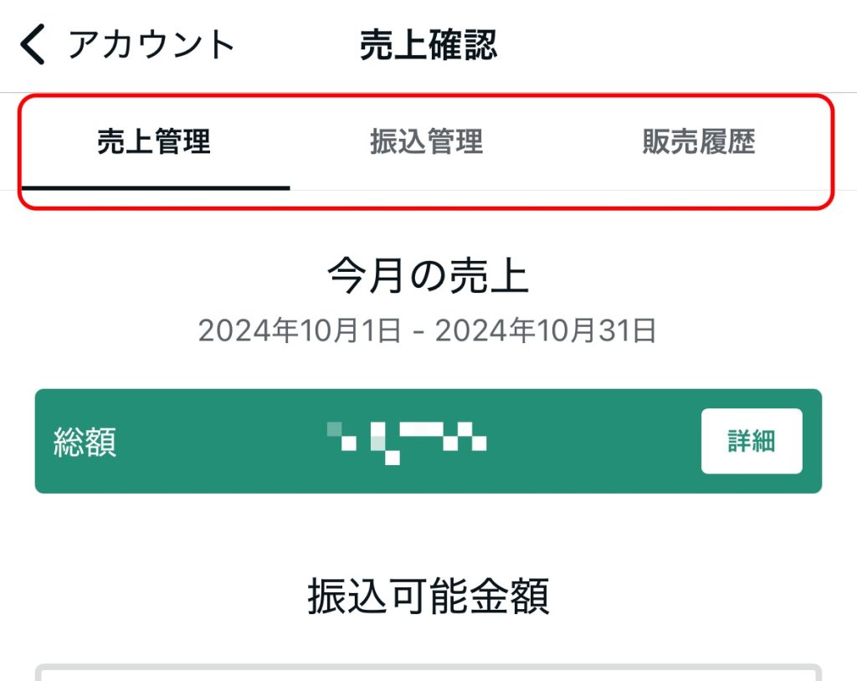The height and width of the screenshot is (681, 857).
Task: Open the 販売履歴 tab
Action: pyautogui.click(x=699, y=141)
